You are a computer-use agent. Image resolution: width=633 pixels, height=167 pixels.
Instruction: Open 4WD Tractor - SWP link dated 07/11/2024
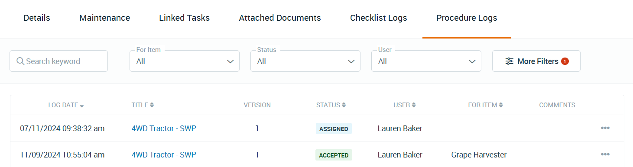(164, 128)
